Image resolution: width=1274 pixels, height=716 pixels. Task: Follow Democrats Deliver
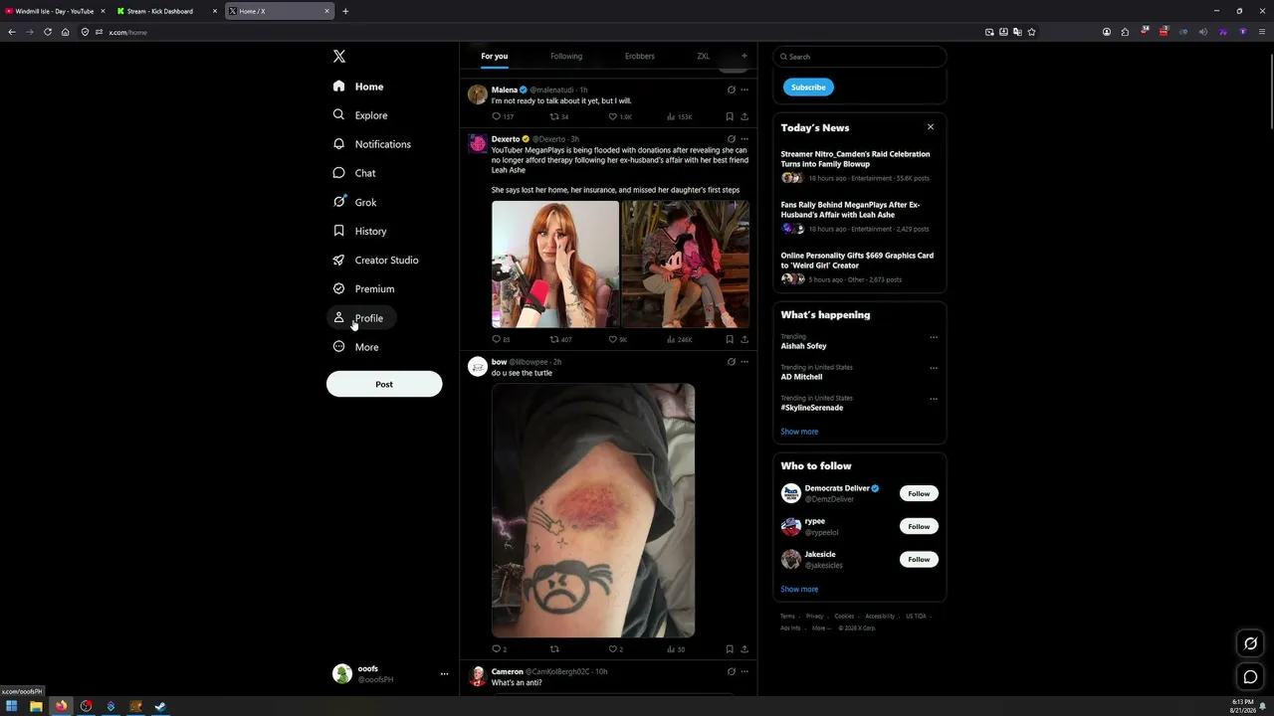919,493
